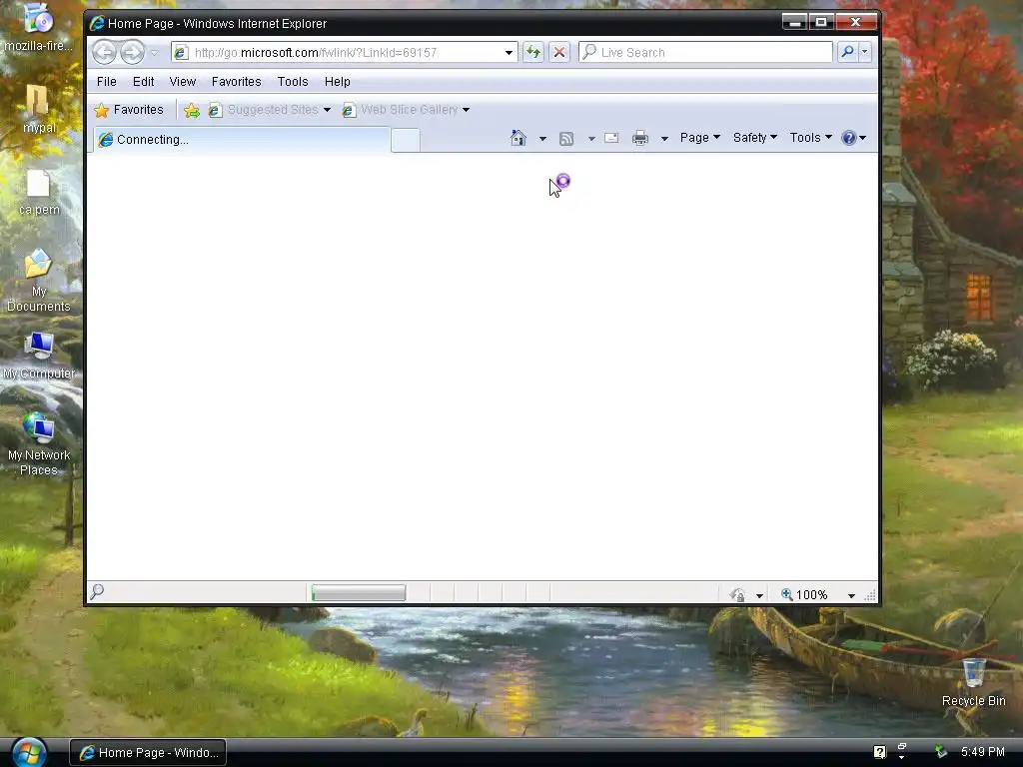
Task: Click the Home icon in command bar
Action: tap(518, 138)
